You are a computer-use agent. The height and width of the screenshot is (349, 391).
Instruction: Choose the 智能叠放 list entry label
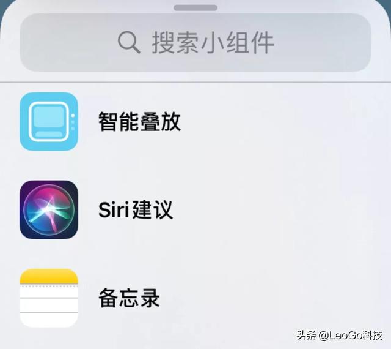point(139,121)
